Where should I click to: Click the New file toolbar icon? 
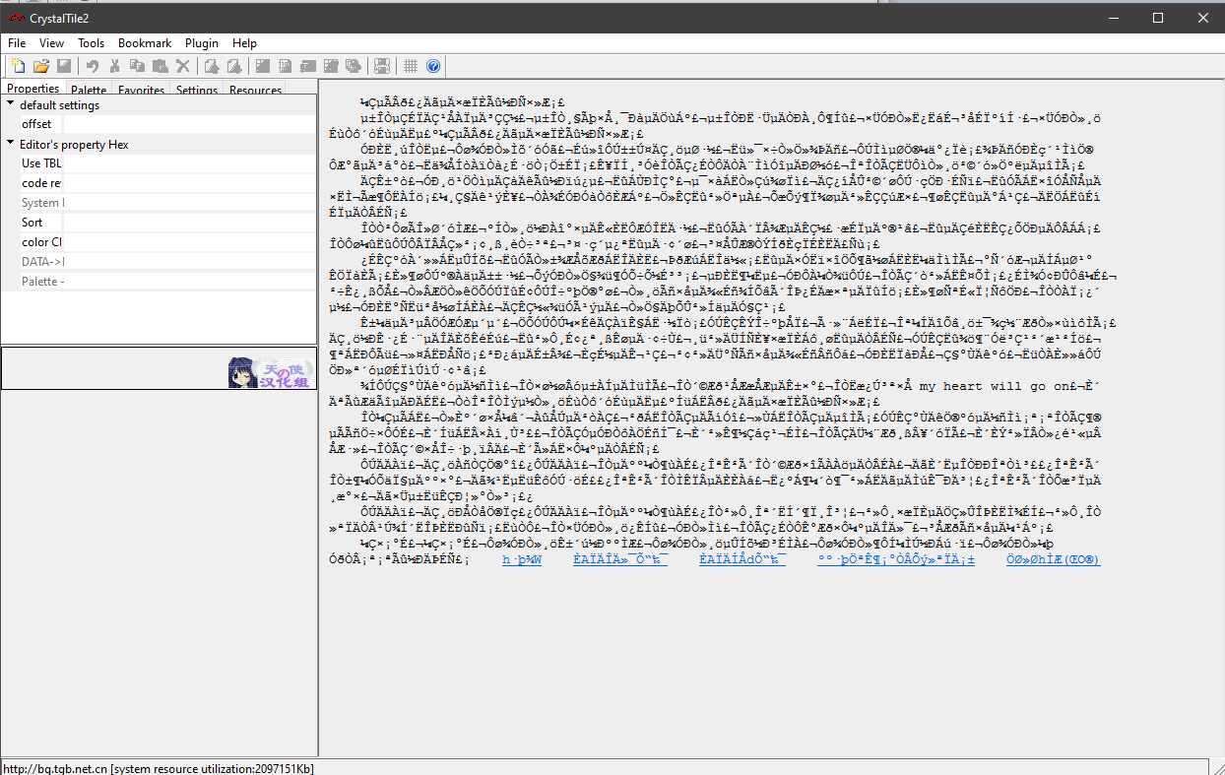[x=19, y=66]
